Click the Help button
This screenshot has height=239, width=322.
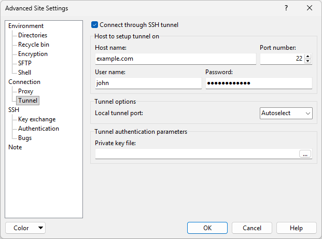tap(297, 228)
